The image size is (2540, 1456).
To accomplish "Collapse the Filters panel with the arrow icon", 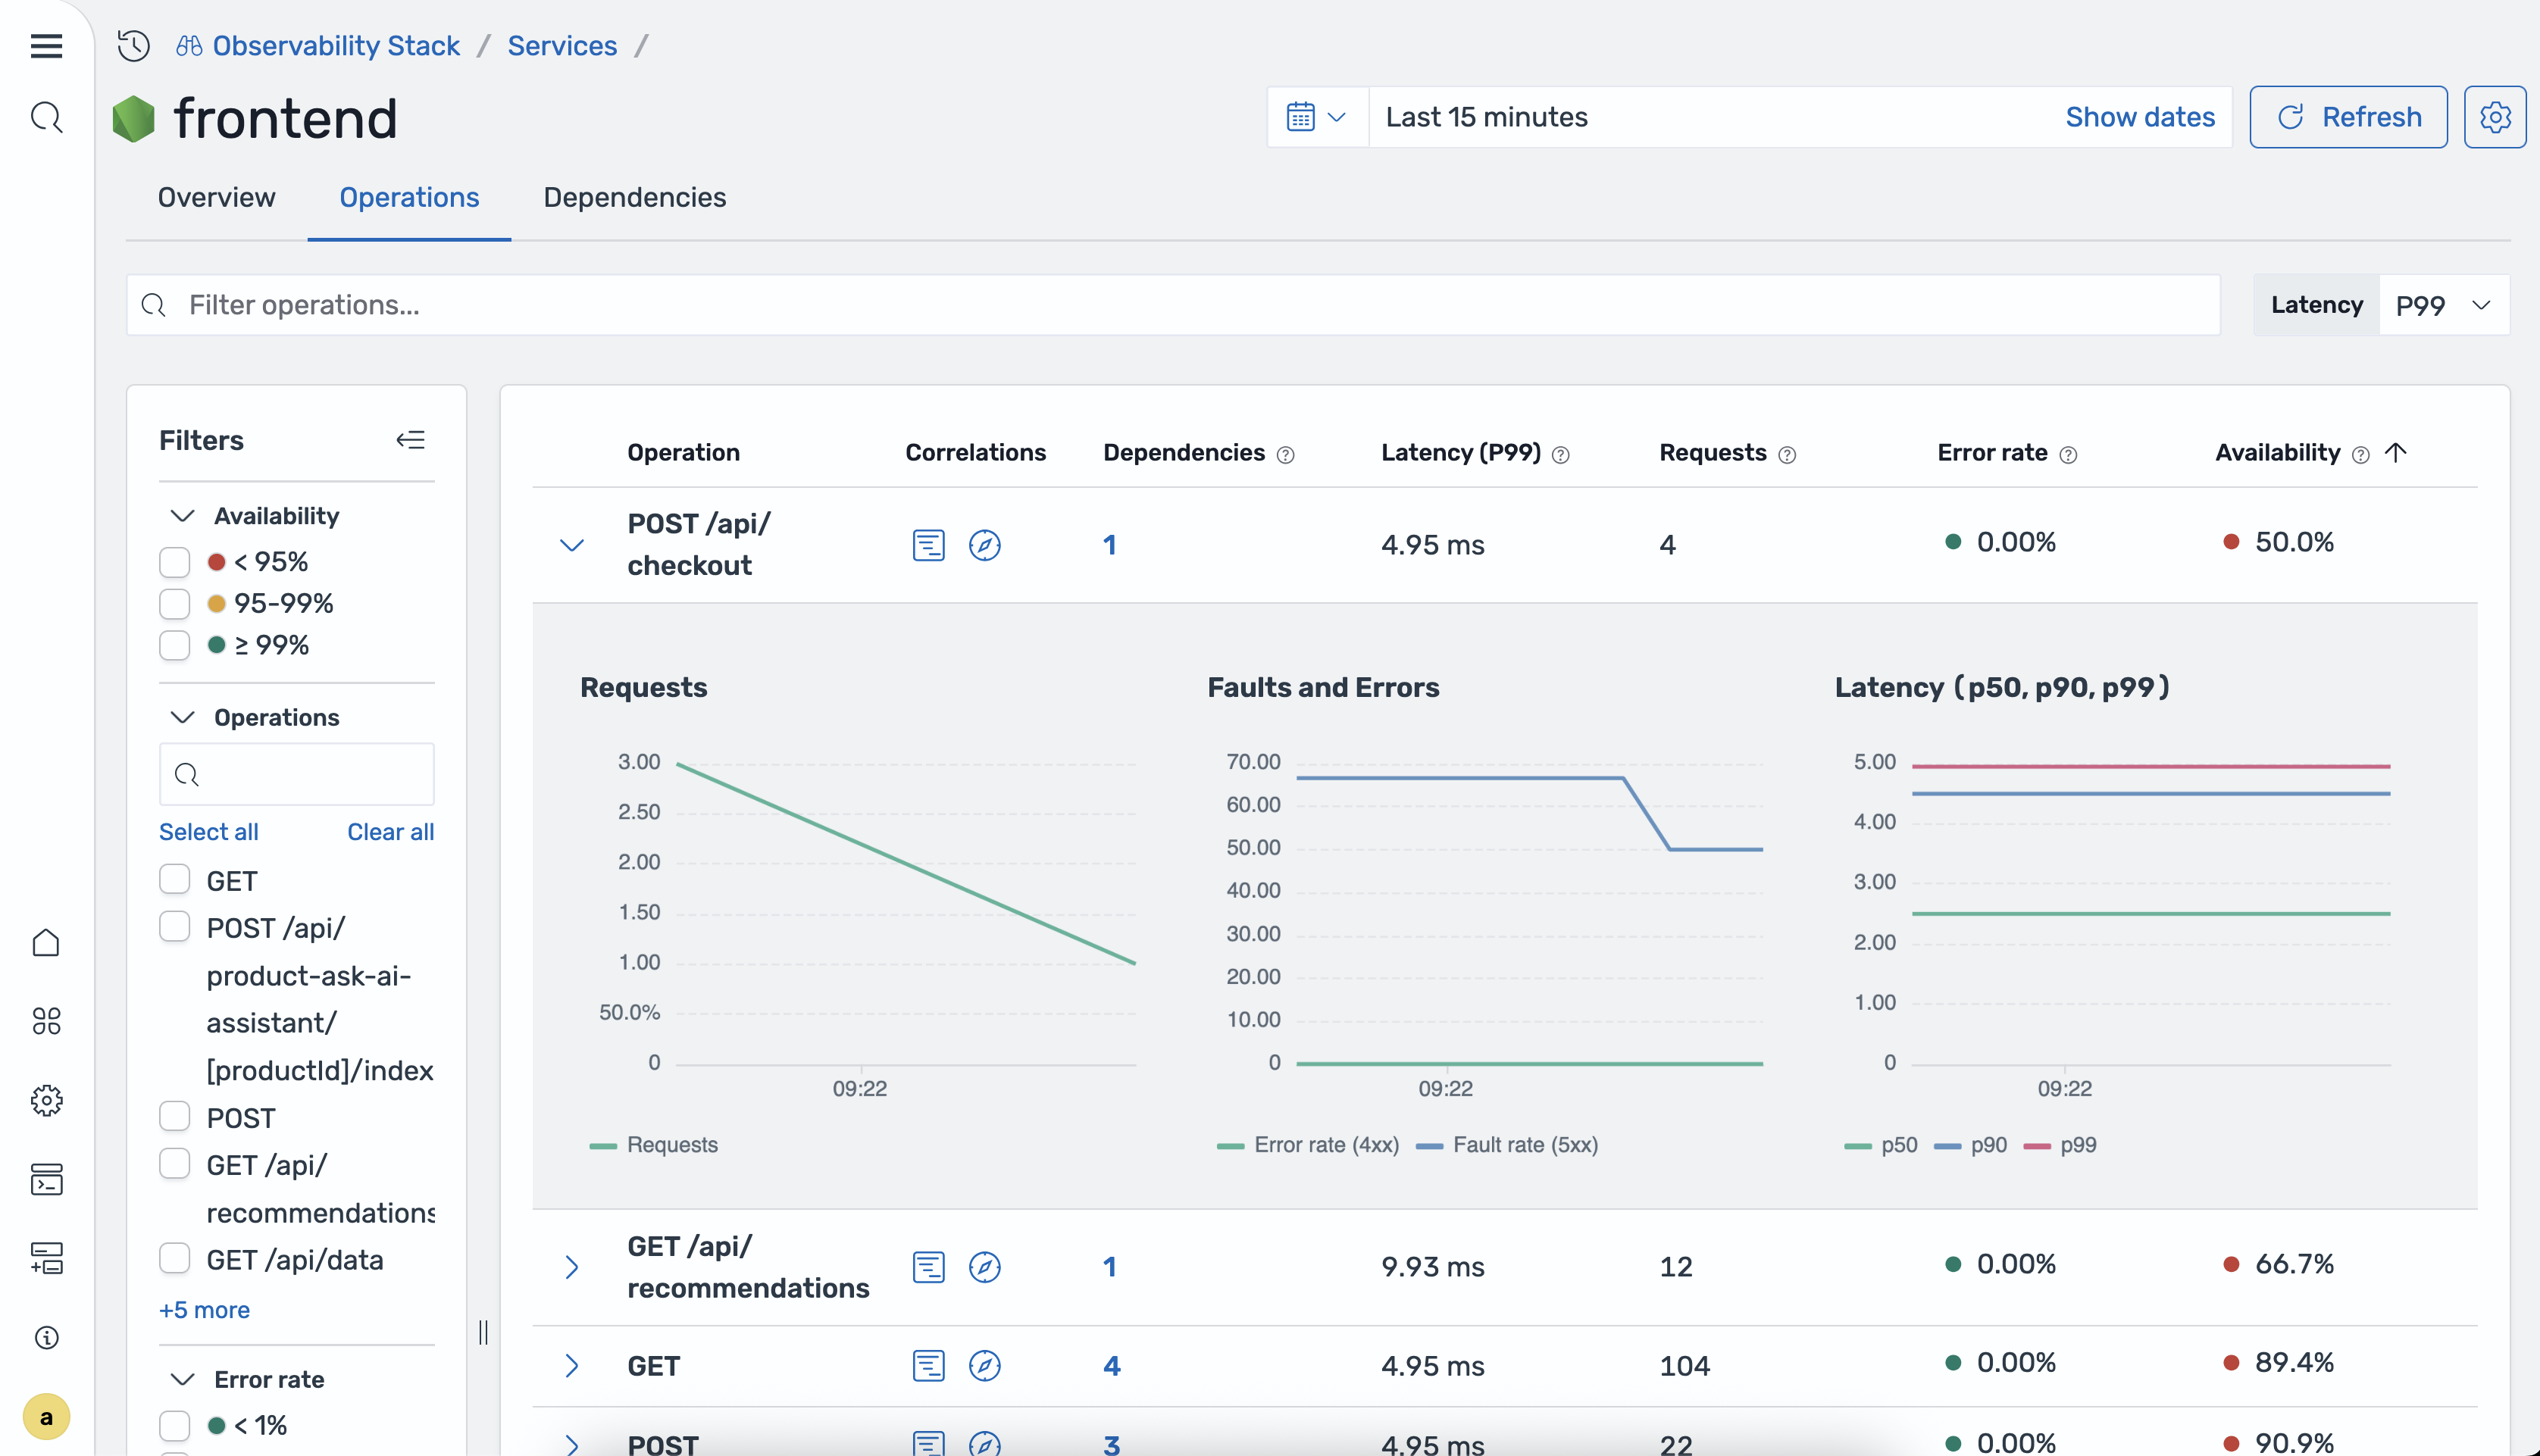I will pos(410,440).
